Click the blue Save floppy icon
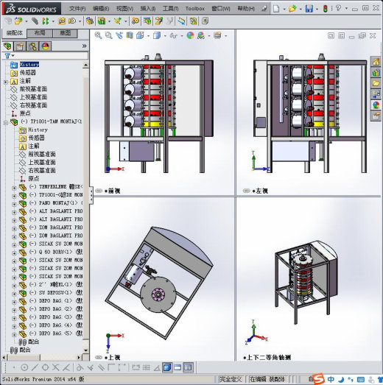383x385 pixels. [x=309, y=9]
